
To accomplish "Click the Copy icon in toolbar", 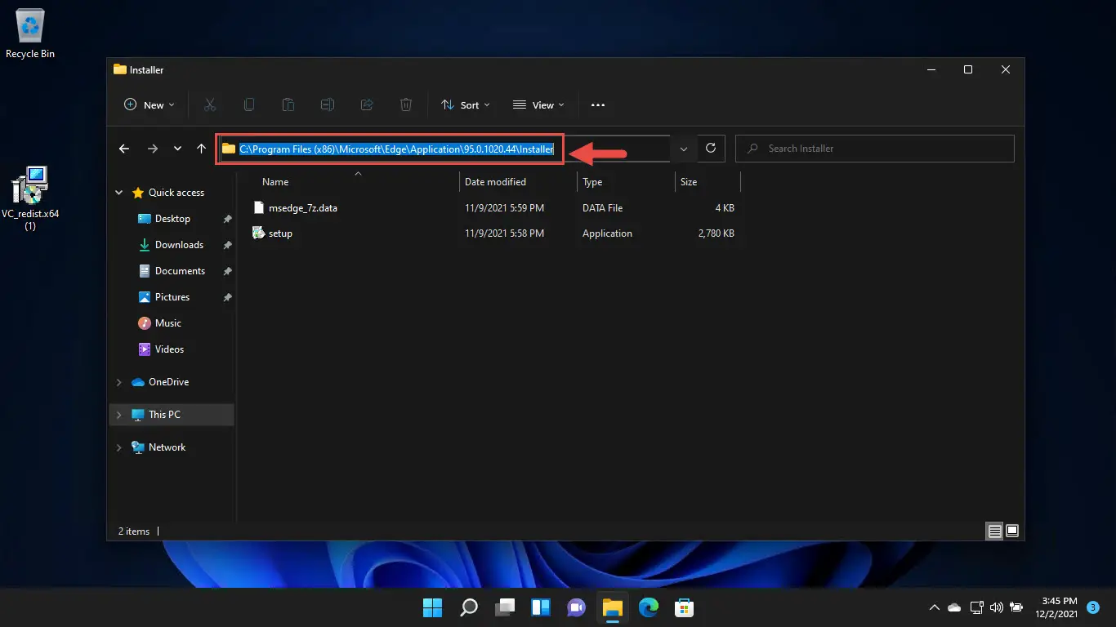I will 249,104.
